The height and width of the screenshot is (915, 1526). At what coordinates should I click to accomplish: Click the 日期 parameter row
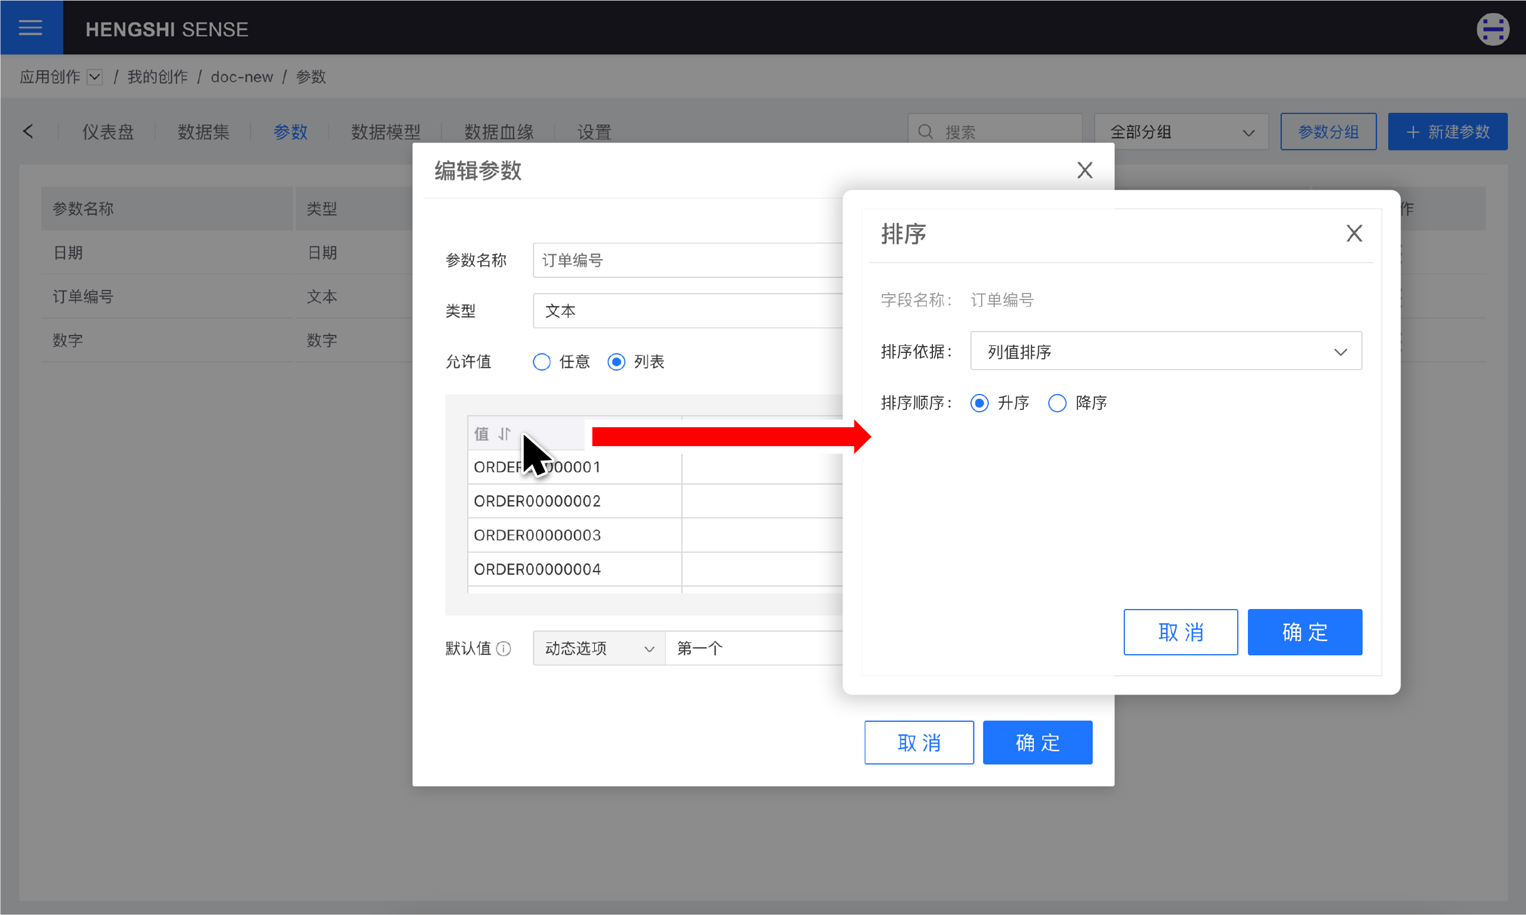pyautogui.click(x=227, y=253)
